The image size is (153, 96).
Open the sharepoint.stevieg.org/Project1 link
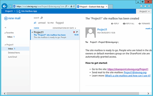point(128,69)
